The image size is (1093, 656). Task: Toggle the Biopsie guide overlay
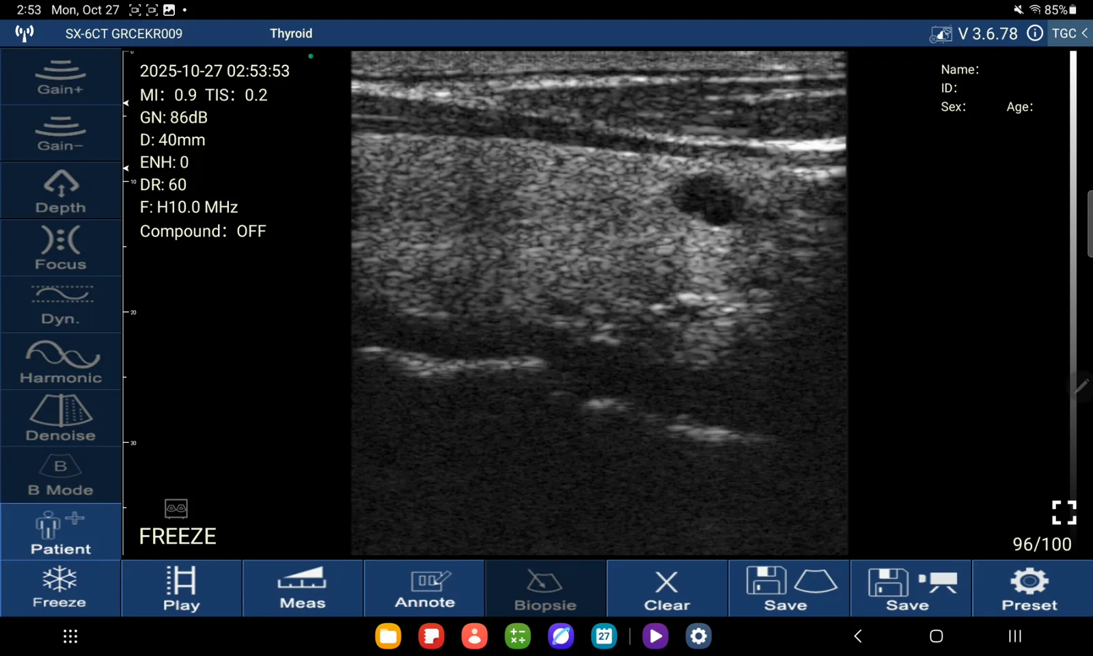pyautogui.click(x=545, y=588)
